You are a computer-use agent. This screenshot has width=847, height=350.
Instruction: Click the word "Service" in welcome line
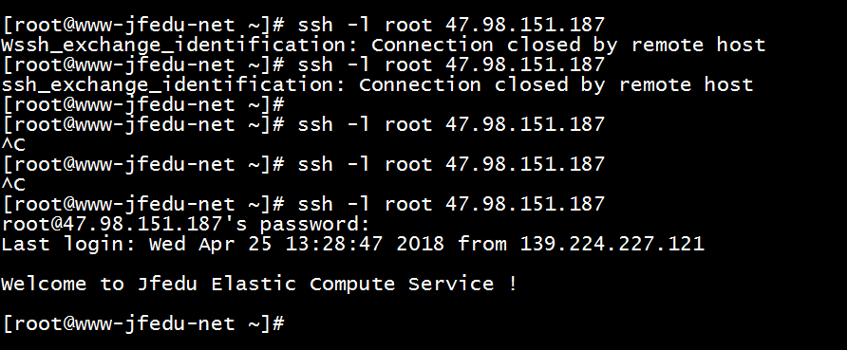(451, 284)
